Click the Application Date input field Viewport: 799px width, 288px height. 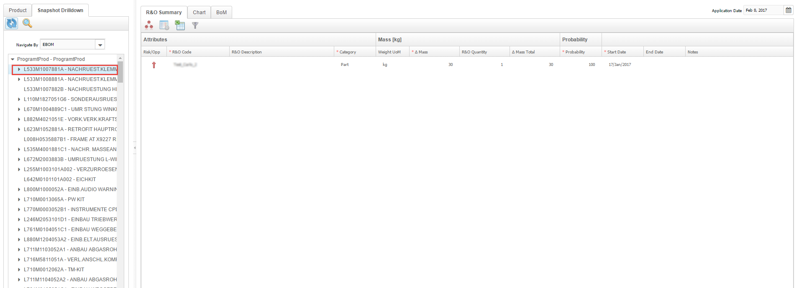tap(763, 10)
